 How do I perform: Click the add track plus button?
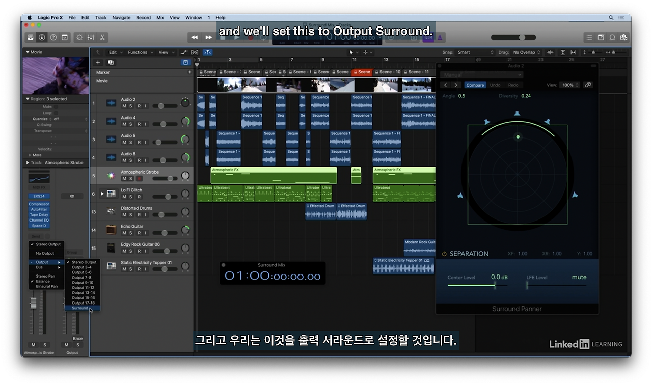tap(98, 62)
